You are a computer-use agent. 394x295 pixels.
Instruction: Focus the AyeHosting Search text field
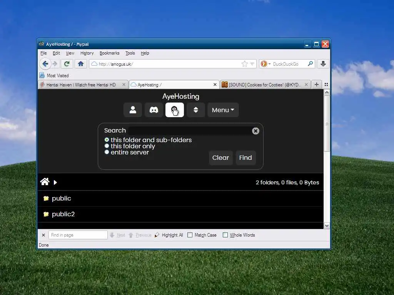(189, 131)
